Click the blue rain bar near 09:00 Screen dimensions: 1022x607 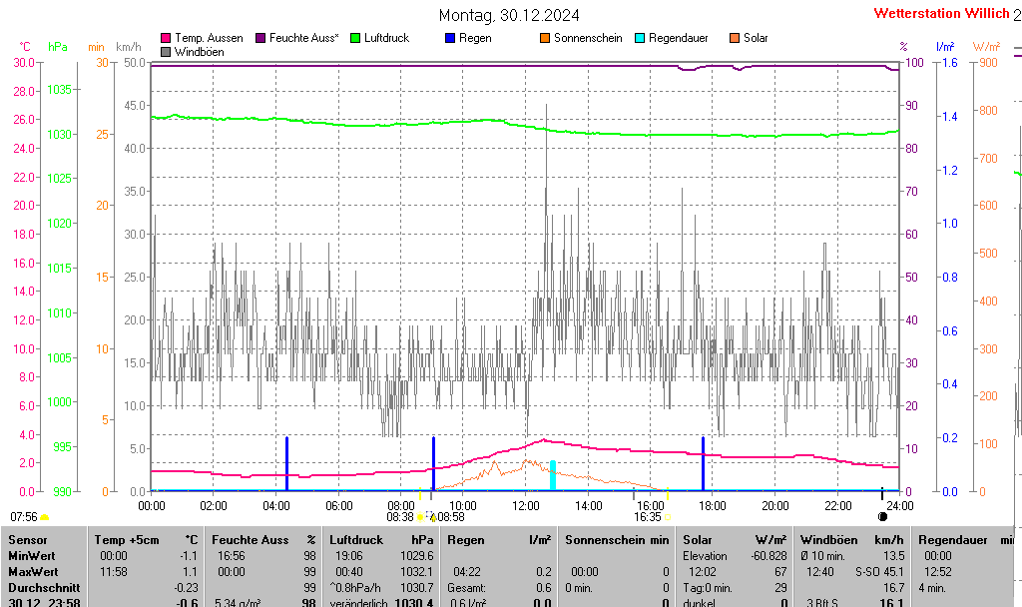[433, 463]
